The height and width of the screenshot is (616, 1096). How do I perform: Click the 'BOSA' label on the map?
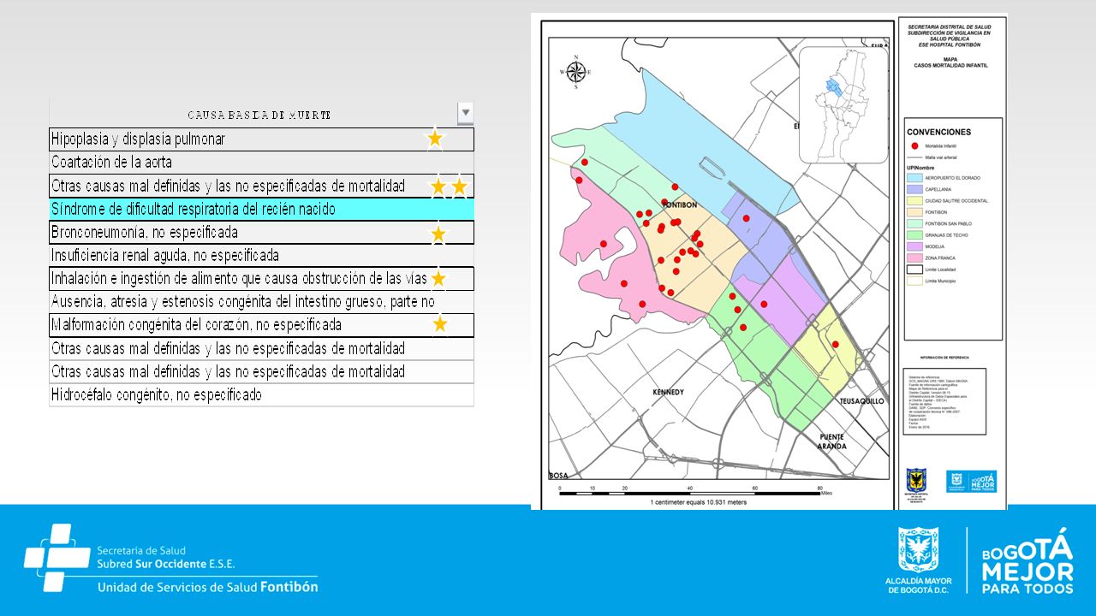pos(557,476)
